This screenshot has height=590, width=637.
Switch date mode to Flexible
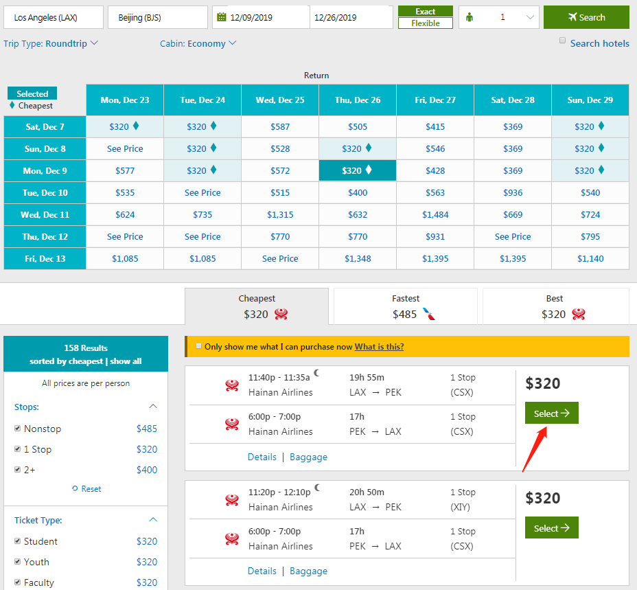pos(426,23)
